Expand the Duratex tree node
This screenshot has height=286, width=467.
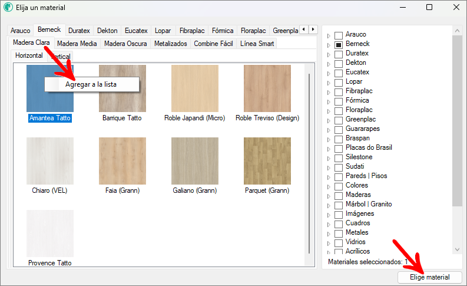(x=329, y=54)
